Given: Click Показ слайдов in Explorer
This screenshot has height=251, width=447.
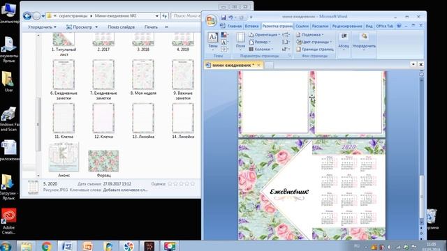Looking at the screenshot, I should [x=121, y=27].
